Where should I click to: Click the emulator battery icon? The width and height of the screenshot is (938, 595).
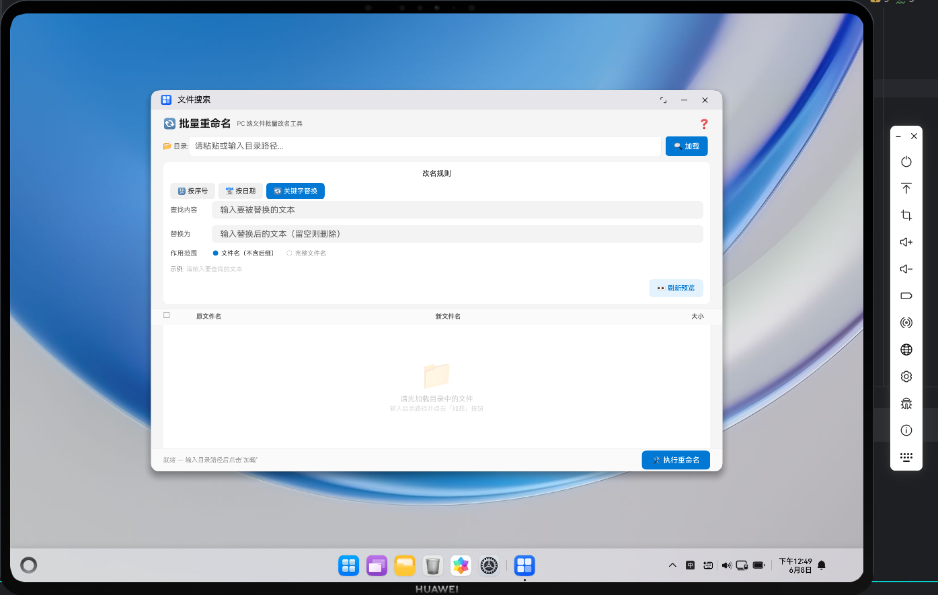pos(906,296)
